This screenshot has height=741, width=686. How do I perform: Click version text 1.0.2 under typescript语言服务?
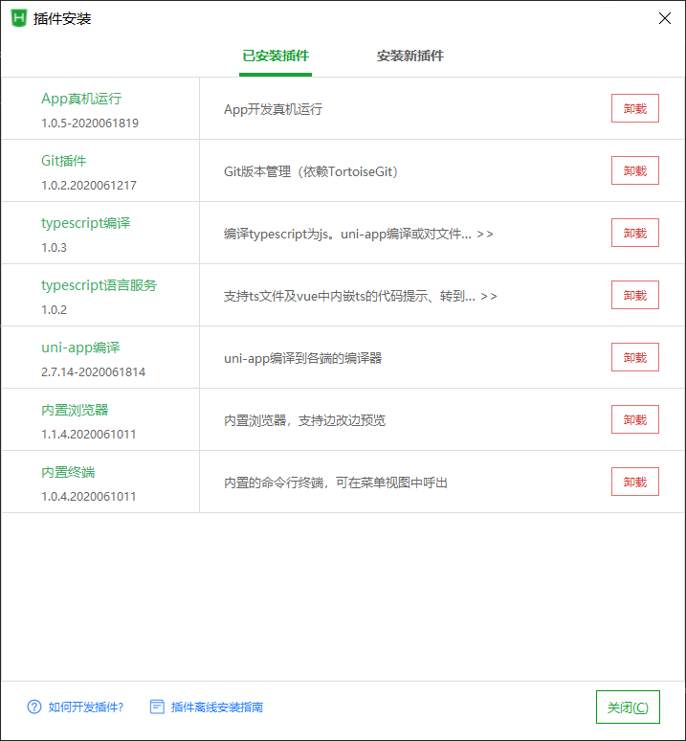click(x=54, y=310)
